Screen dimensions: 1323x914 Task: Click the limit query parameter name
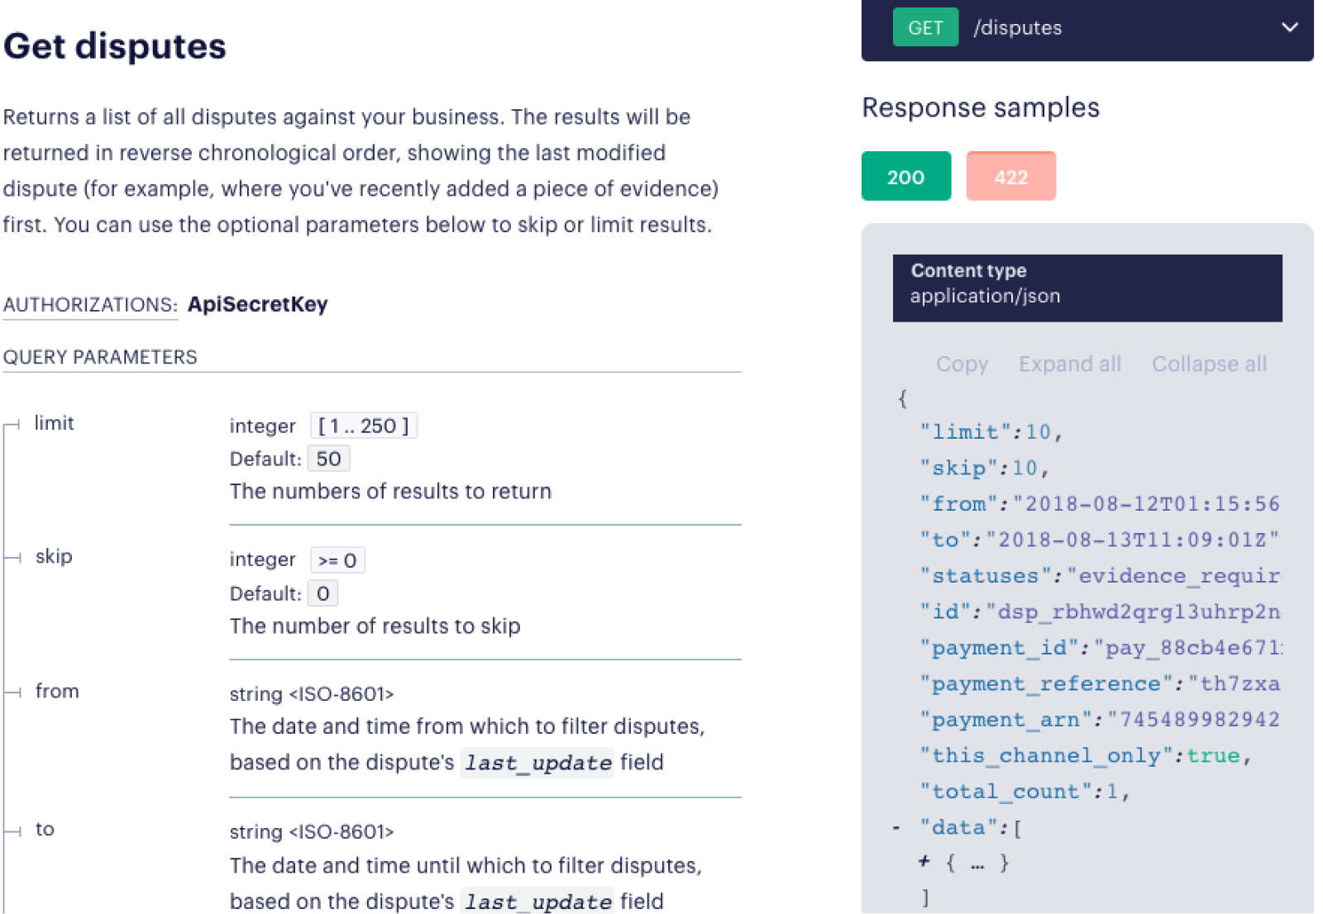pos(55,423)
